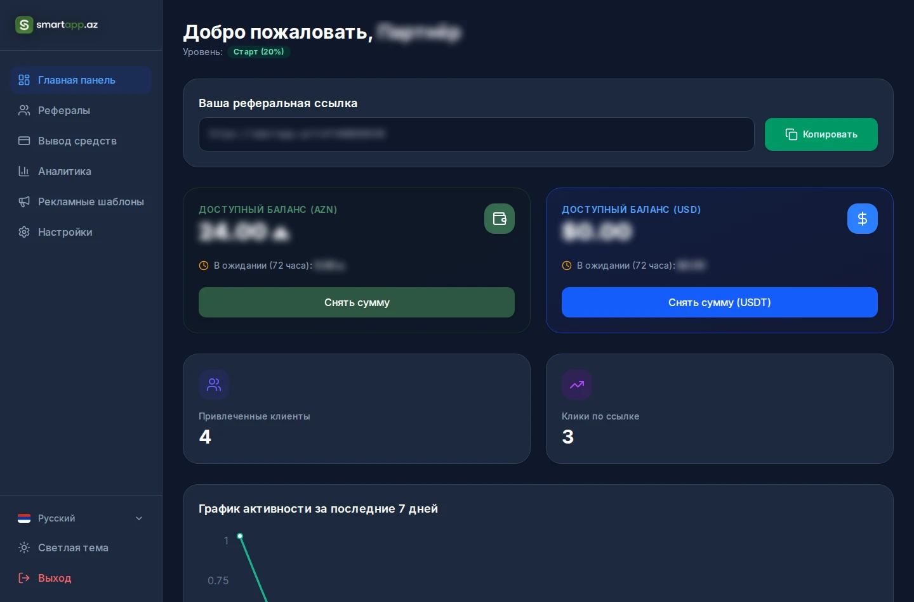Click the gear icon beside Настройки
Image resolution: width=914 pixels, height=602 pixels.
pos(24,232)
